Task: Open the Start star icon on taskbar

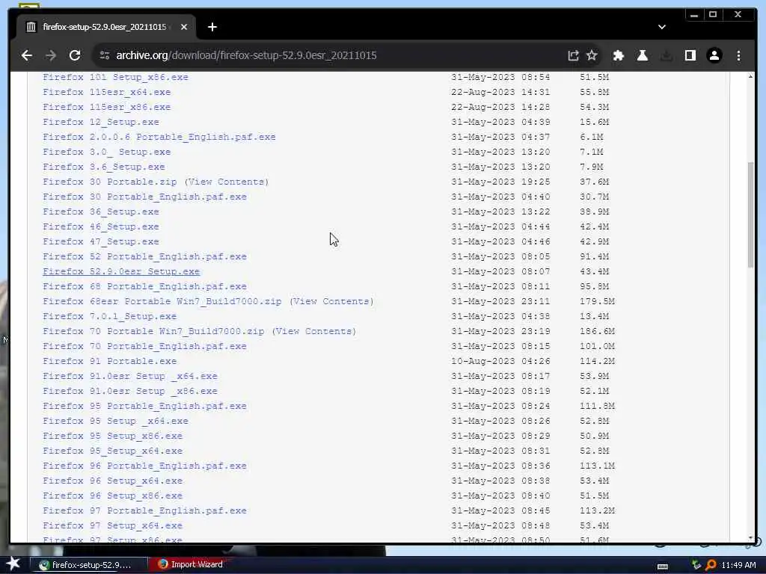Action: (13, 564)
